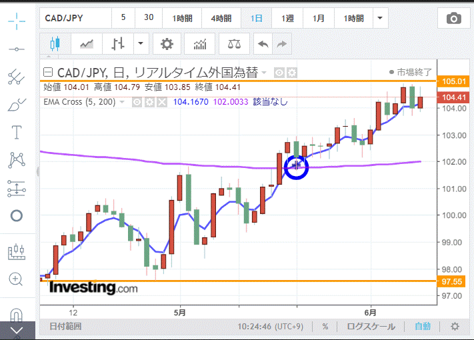Open the chart measurement ruler tool
The height and width of the screenshot is (340, 474).
tap(17, 252)
